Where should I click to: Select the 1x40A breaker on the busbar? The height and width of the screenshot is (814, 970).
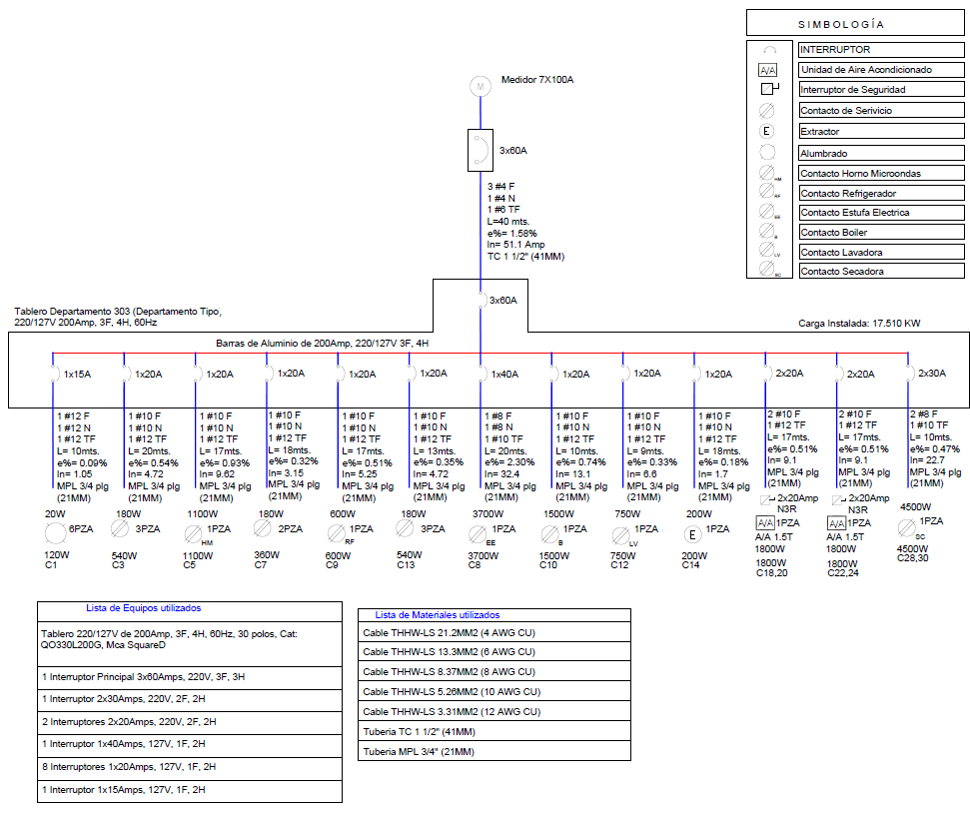pos(480,373)
